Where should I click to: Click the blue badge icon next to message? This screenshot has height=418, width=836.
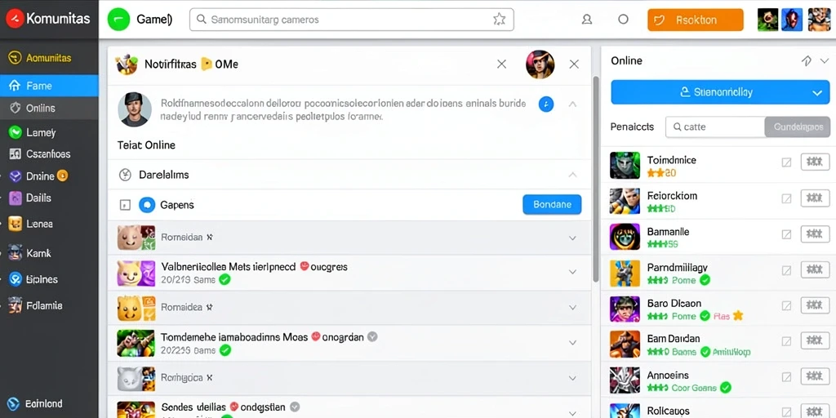[546, 104]
